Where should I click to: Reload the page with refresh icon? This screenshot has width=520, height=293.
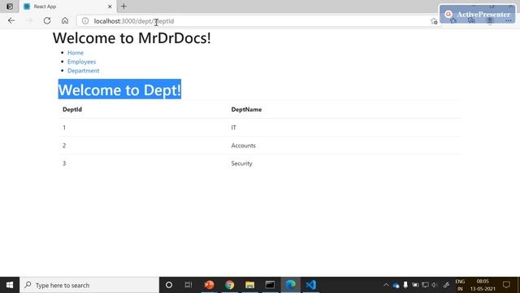coord(47,20)
